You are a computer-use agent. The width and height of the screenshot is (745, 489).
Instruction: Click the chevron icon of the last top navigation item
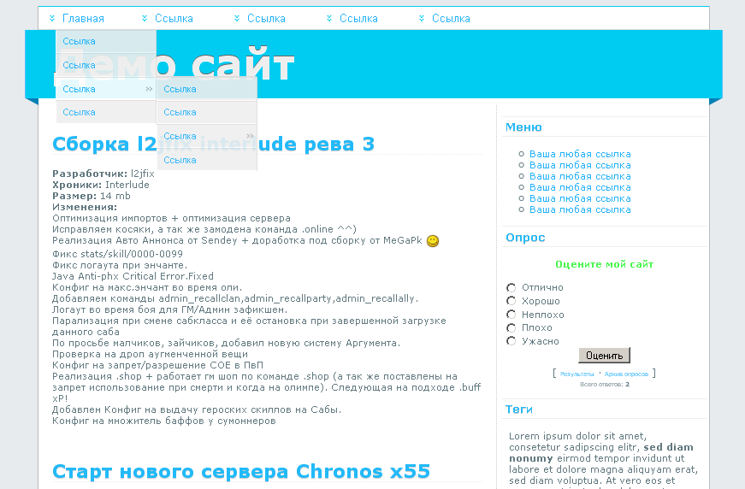[423, 18]
